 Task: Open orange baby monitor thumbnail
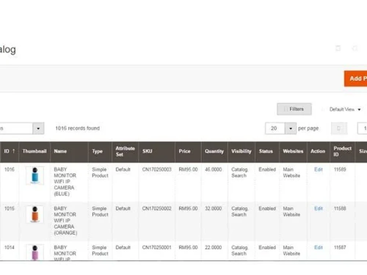tap(34, 214)
